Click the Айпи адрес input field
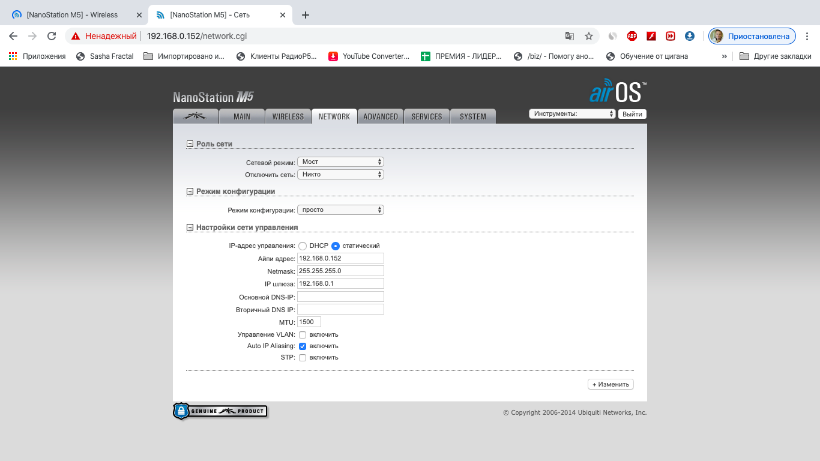This screenshot has width=820, height=461. [340, 258]
